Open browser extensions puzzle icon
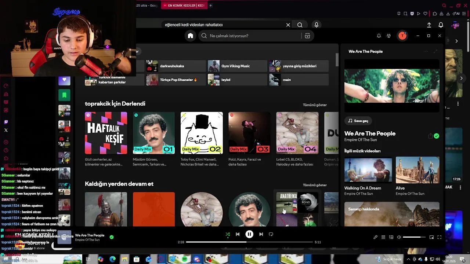The width and height of the screenshot is (470, 264). (435, 14)
